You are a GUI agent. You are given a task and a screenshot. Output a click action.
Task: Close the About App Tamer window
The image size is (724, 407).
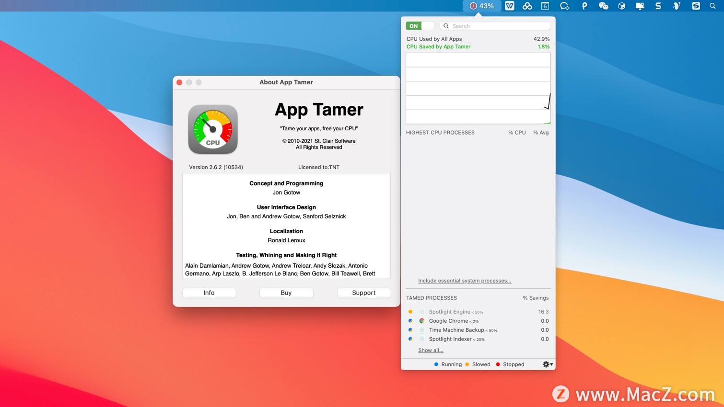tap(179, 82)
